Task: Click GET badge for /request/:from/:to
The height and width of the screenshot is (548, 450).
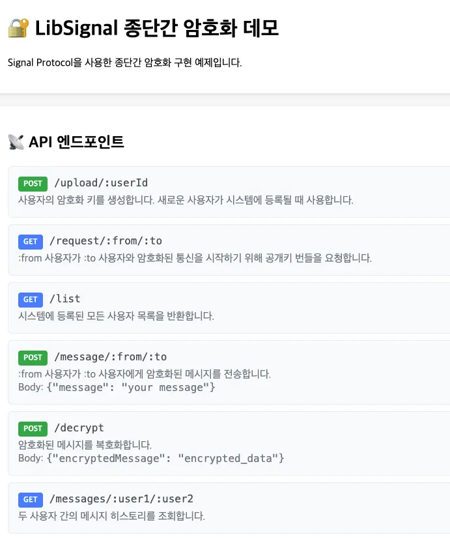Action: 31,242
